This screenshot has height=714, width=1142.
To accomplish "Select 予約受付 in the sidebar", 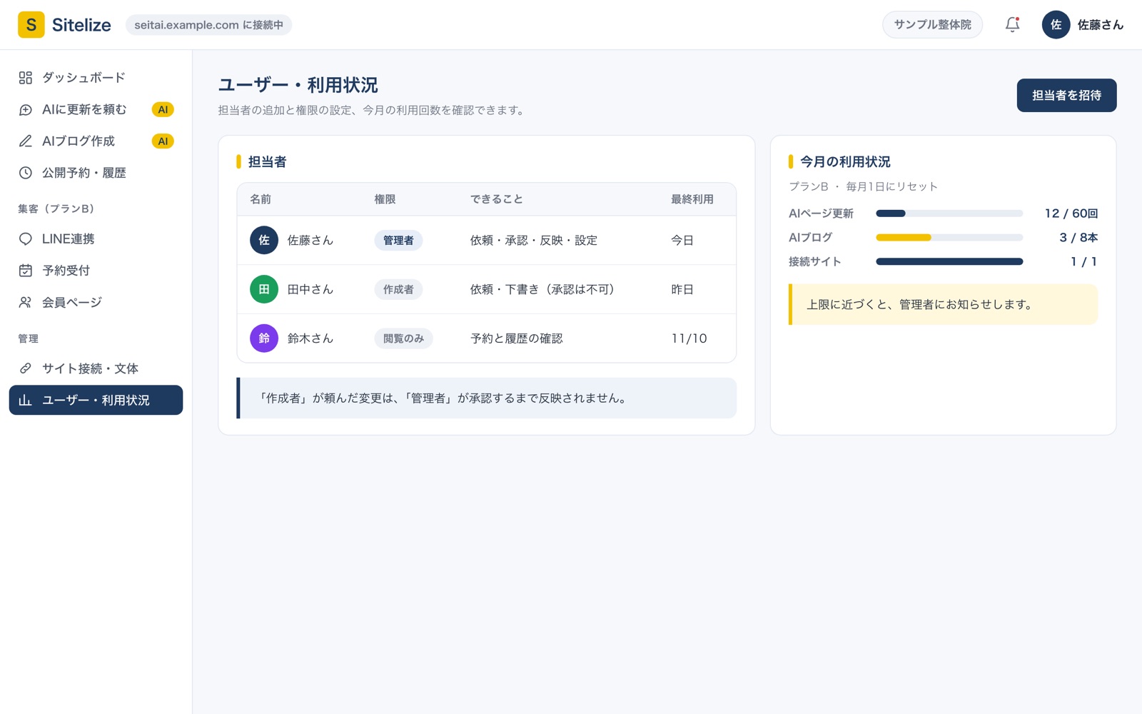I will tap(96, 271).
